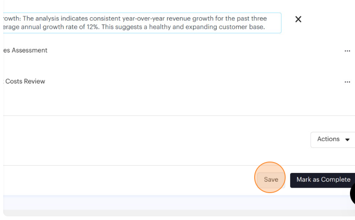Open the black chat widget bubble
Image resolution: width=355 pixels, height=220 pixels.
tap(353, 194)
